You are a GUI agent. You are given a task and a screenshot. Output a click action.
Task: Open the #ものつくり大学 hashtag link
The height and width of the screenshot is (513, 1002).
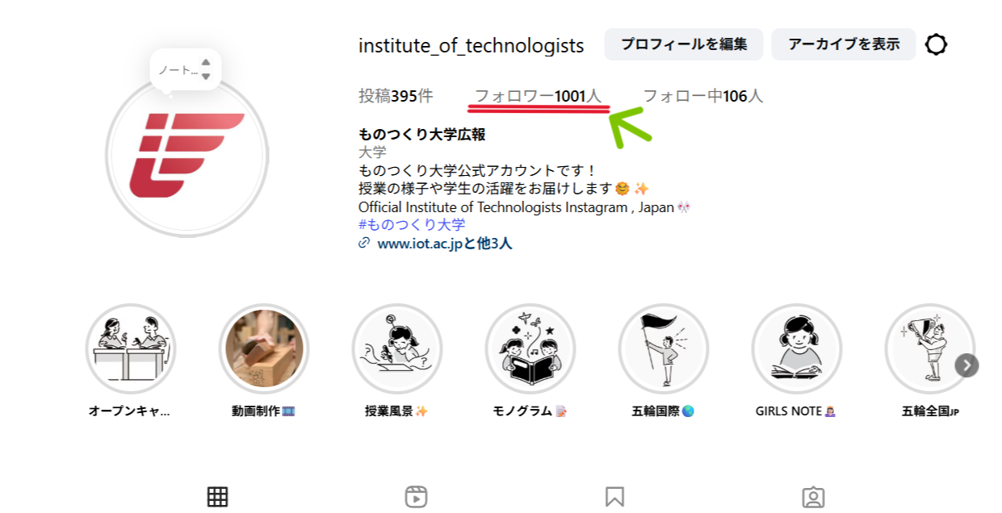[412, 224]
